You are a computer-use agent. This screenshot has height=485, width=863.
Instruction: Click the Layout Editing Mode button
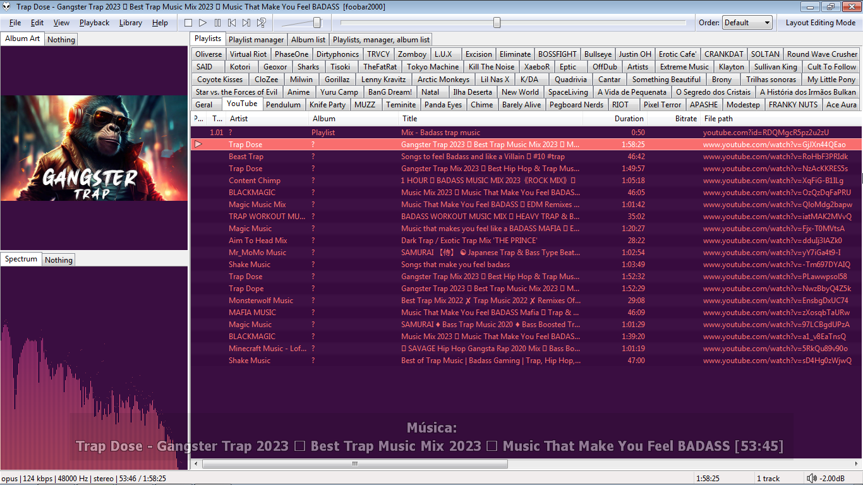click(x=820, y=23)
